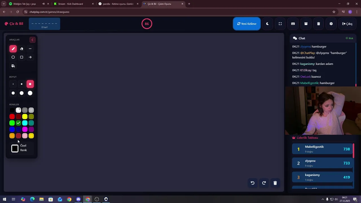Image resolution: width=361 pixels, height=203 pixels.
Task: Pick the bright red color swatch
Action: (x=12, y=116)
